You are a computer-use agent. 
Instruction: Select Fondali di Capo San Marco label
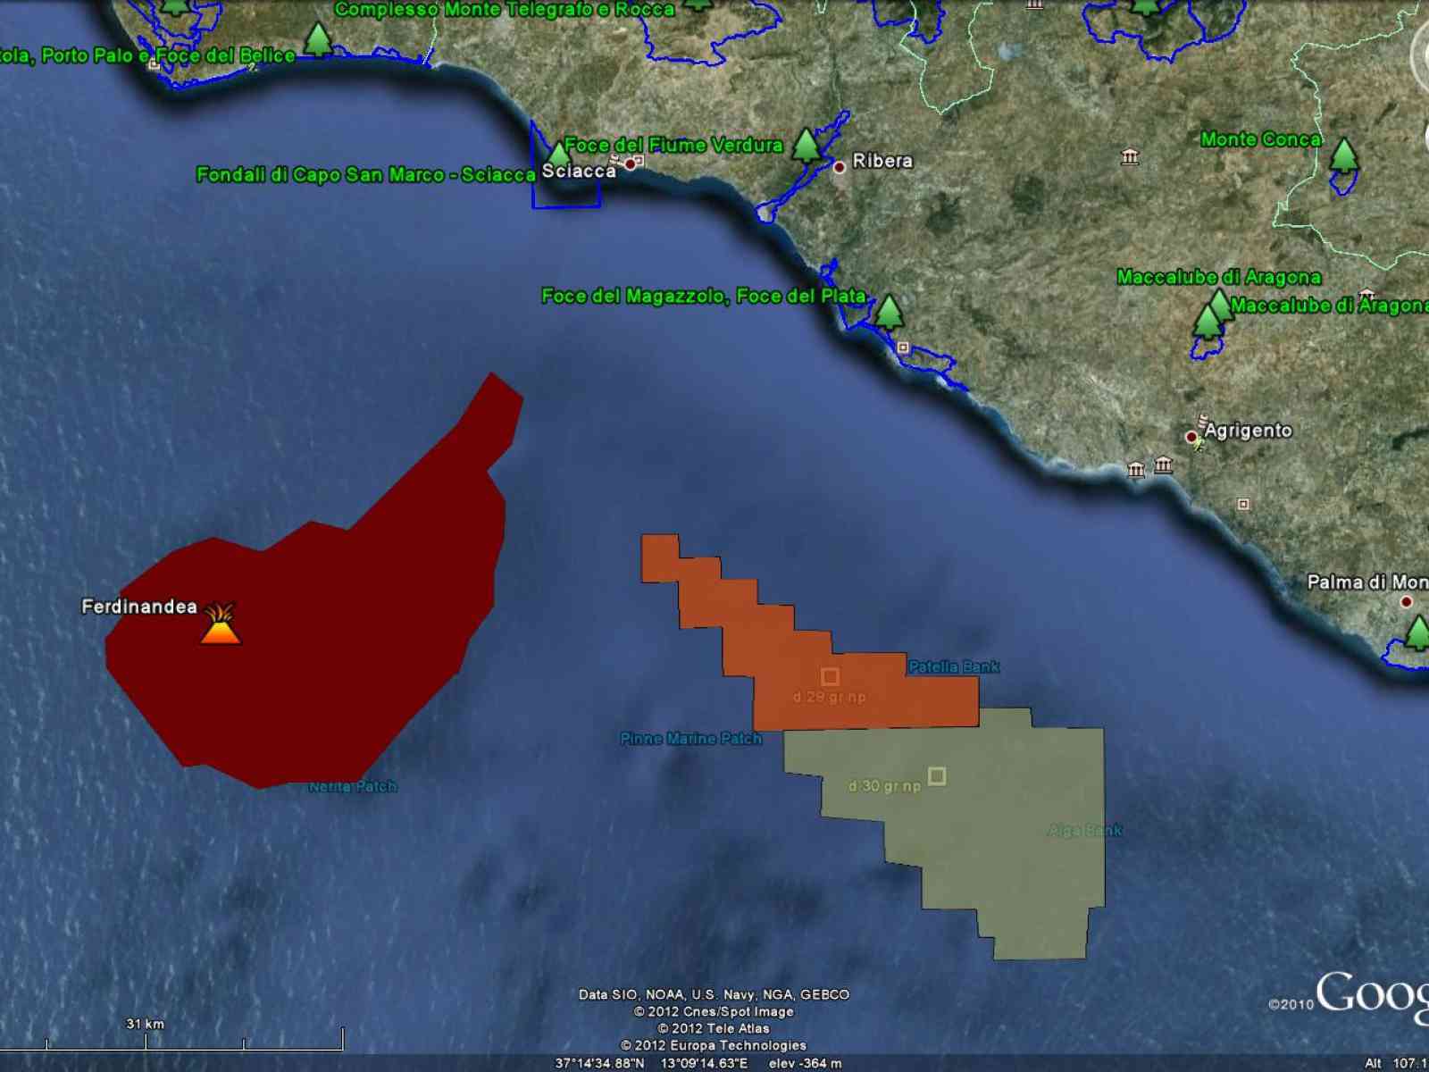click(x=364, y=174)
